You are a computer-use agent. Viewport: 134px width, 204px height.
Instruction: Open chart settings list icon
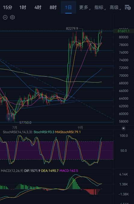coord(128,7)
